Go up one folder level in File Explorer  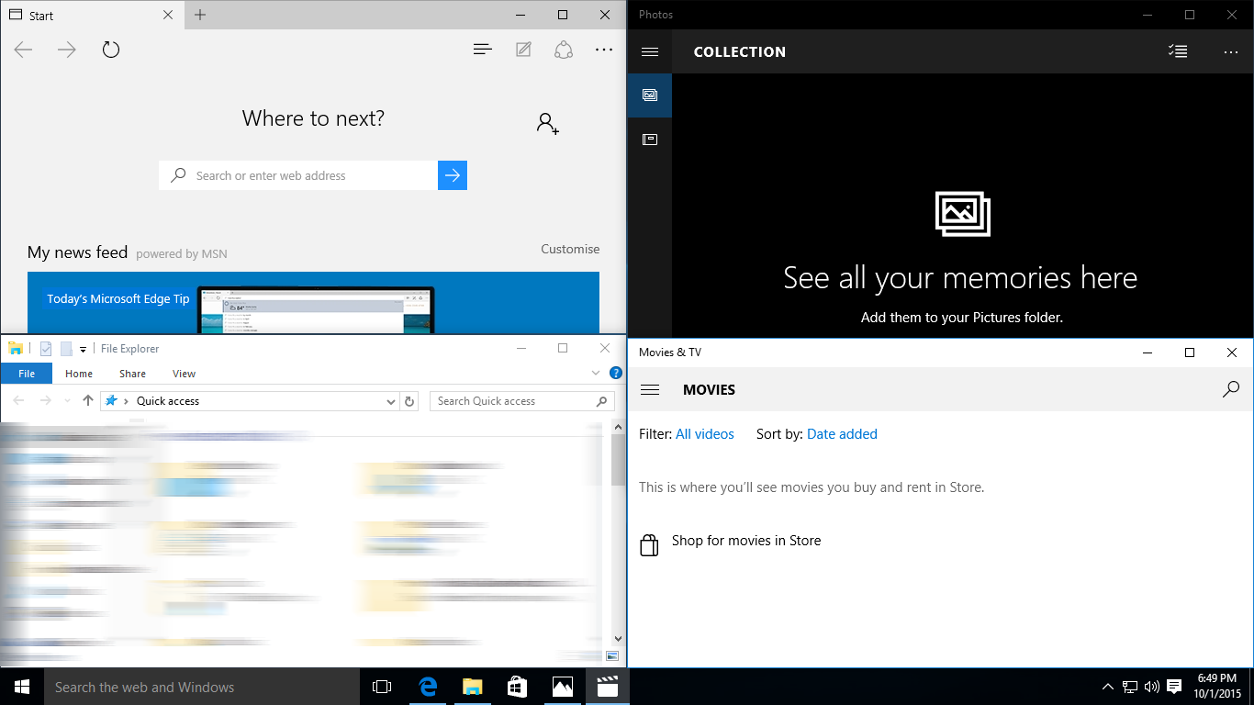[88, 400]
